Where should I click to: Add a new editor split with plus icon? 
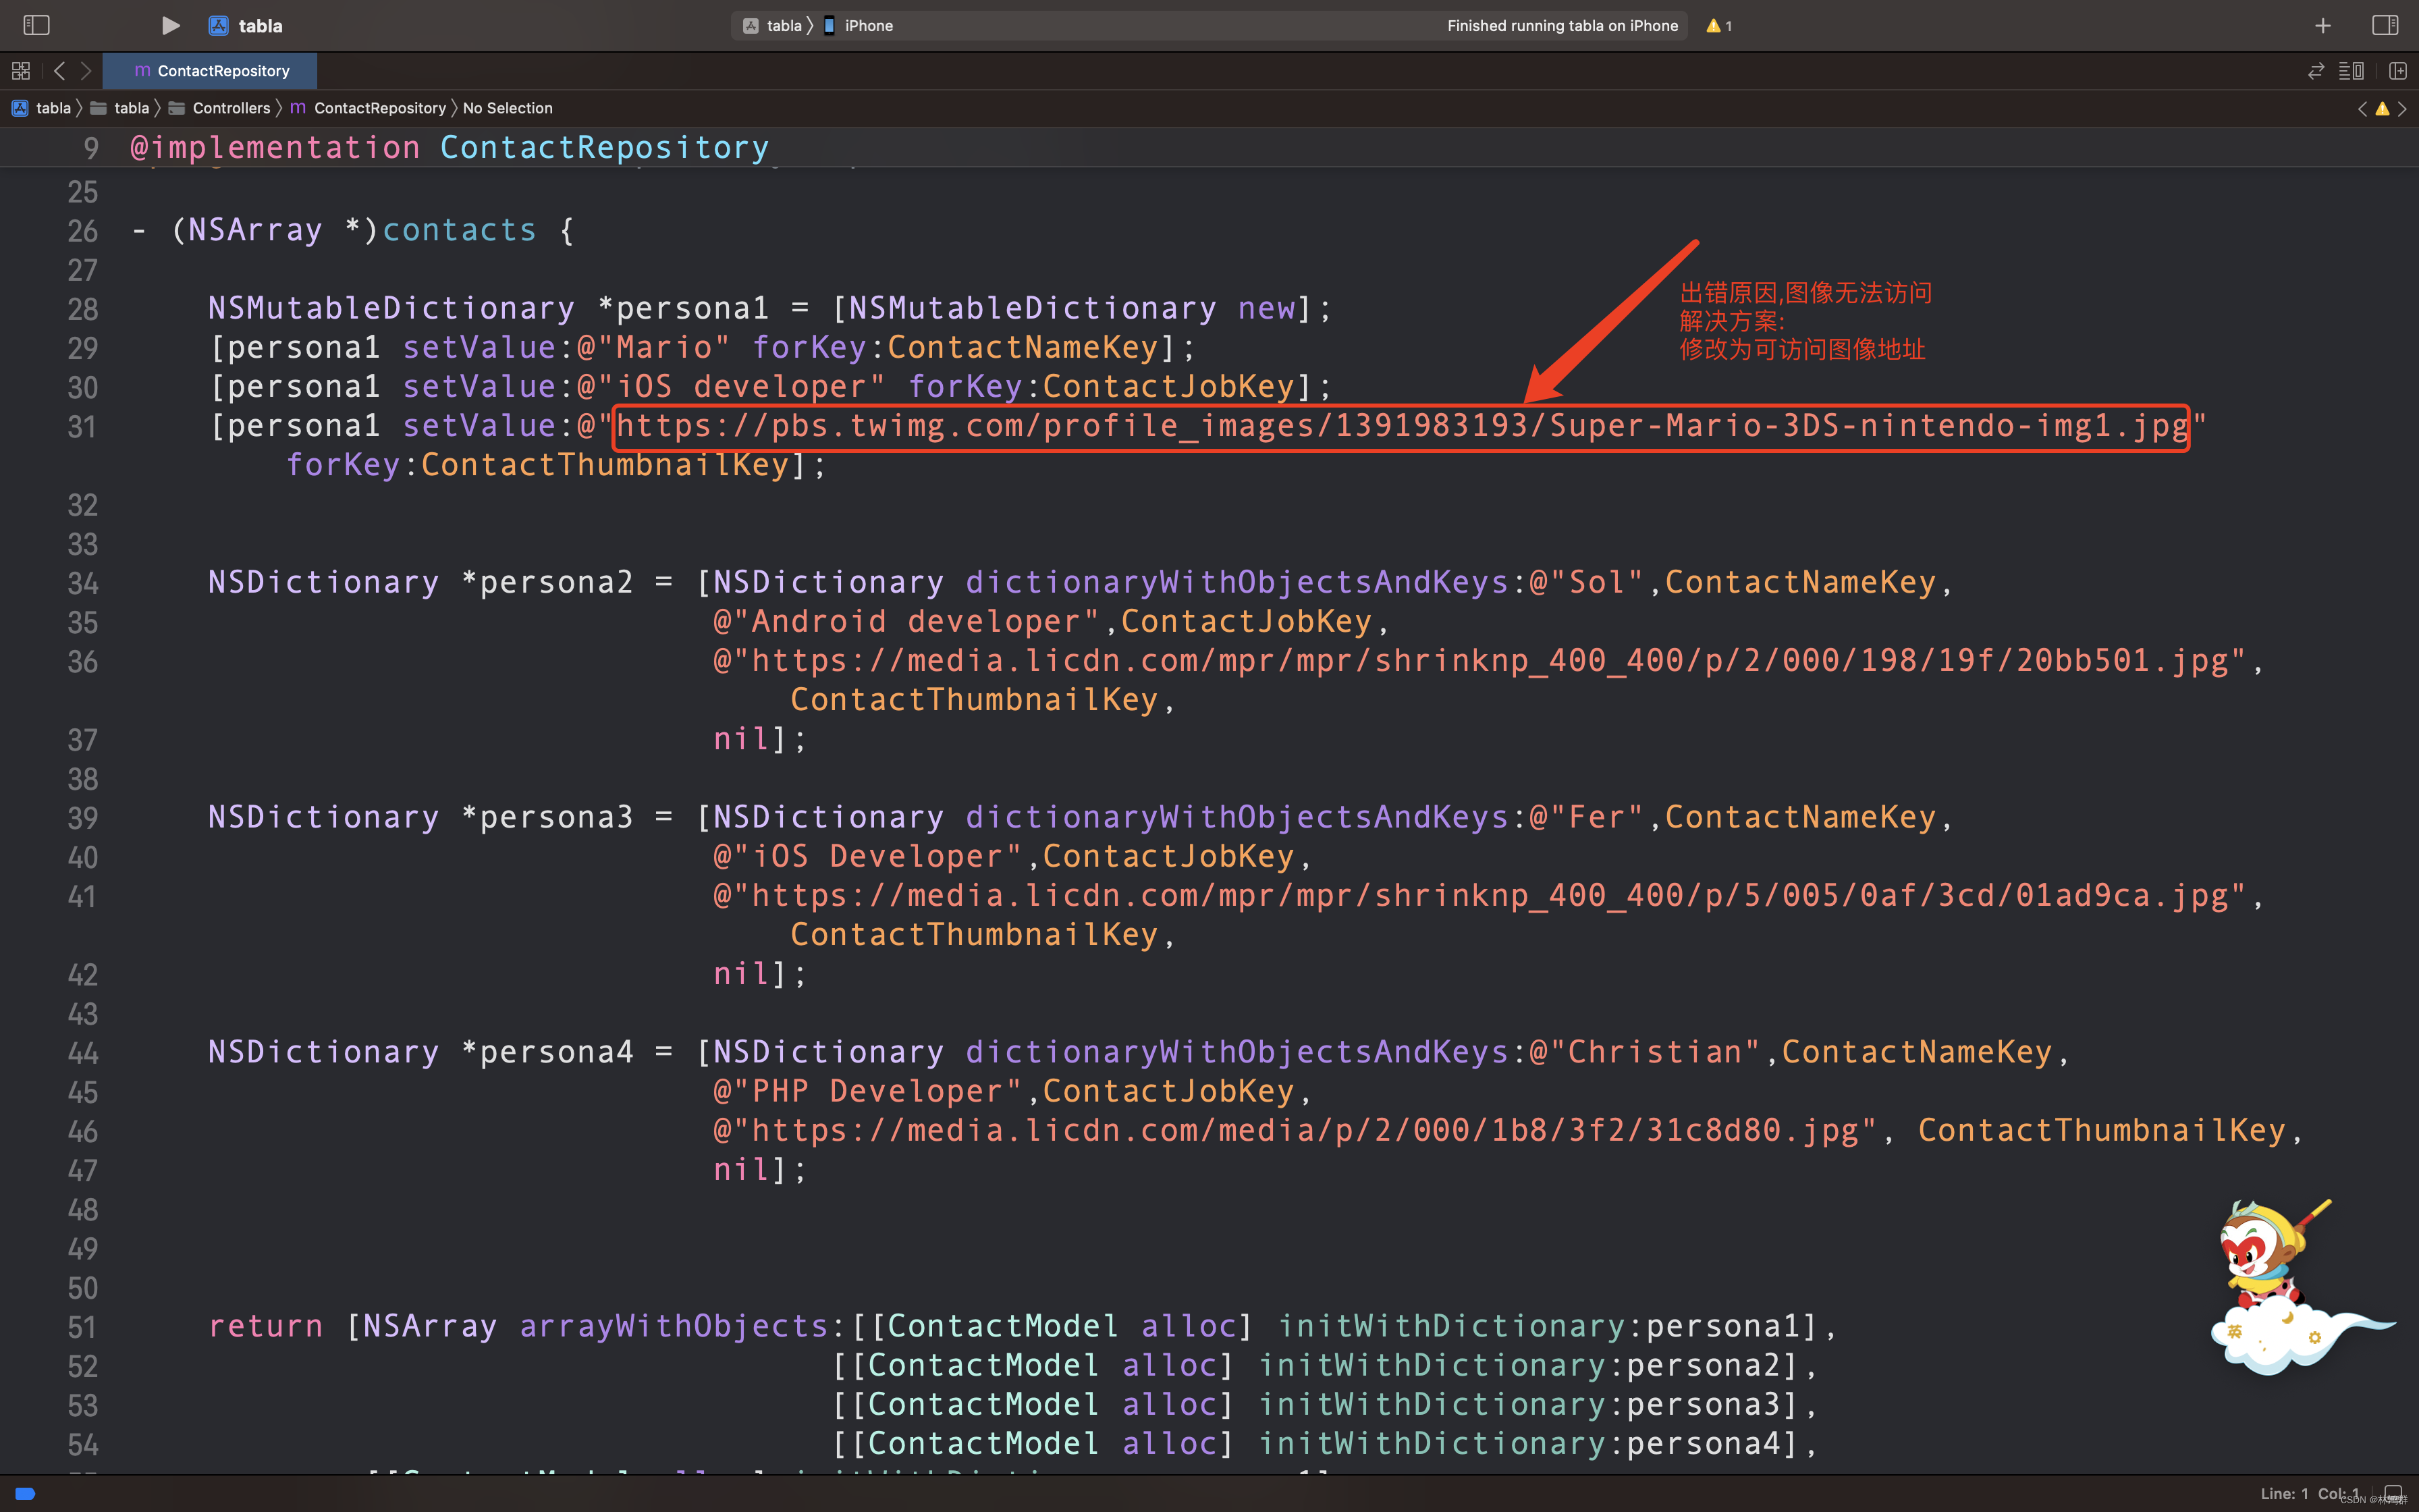2397,71
